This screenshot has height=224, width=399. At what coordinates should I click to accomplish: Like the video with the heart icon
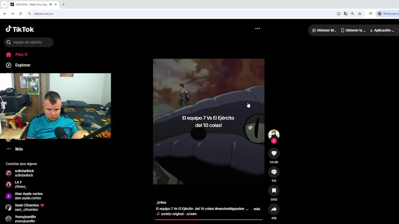[x=274, y=153]
